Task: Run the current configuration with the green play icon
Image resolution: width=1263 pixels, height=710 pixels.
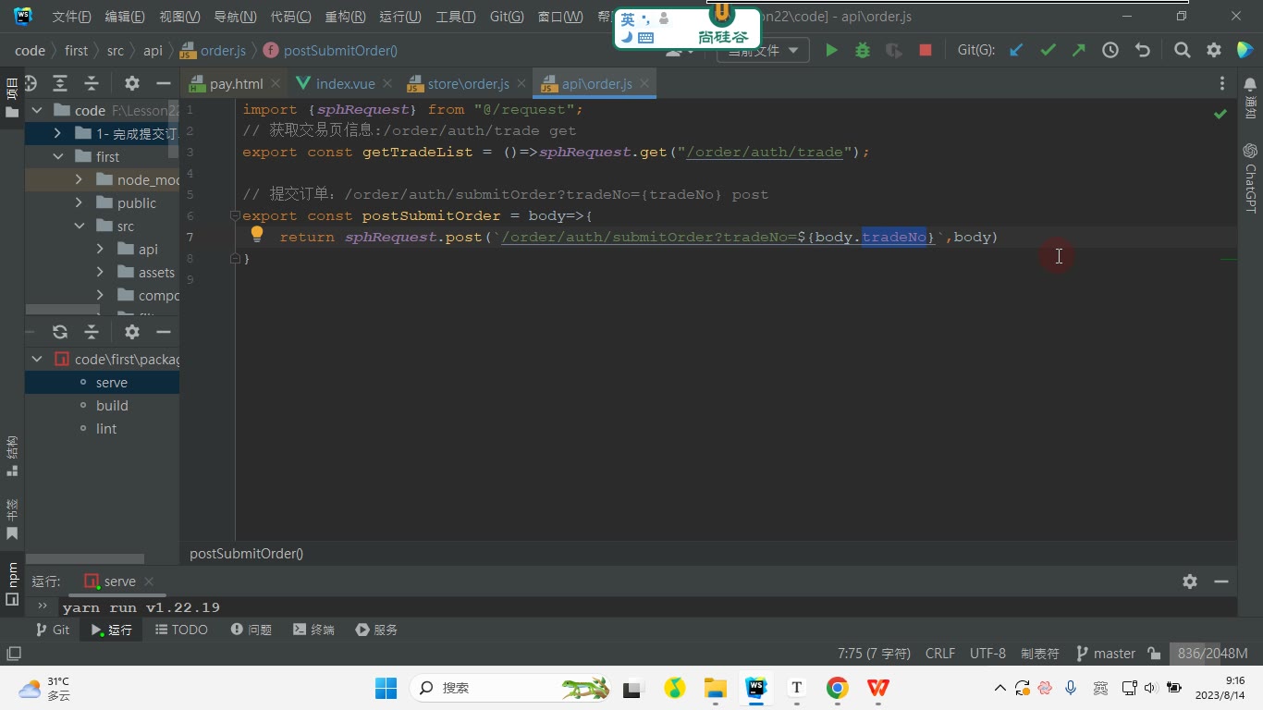Action: [831, 51]
